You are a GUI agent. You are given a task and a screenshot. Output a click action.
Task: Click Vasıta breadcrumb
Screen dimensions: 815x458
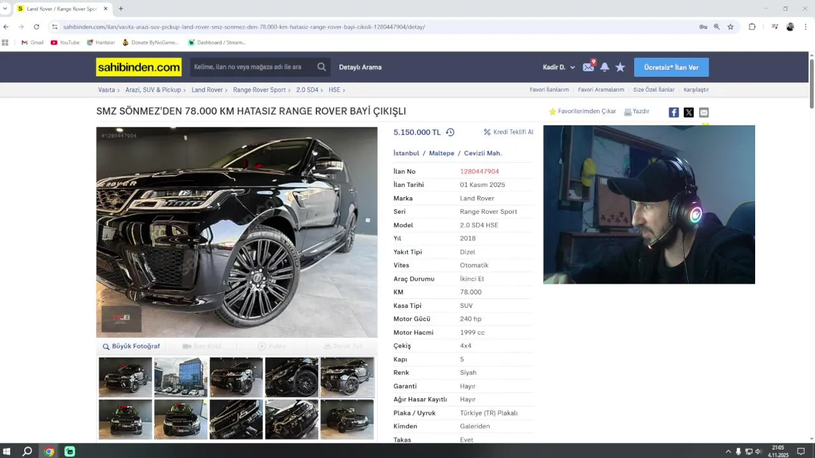click(x=106, y=90)
